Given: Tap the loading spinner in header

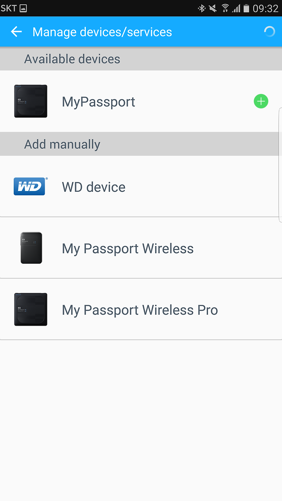Looking at the screenshot, I should click(269, 32).
